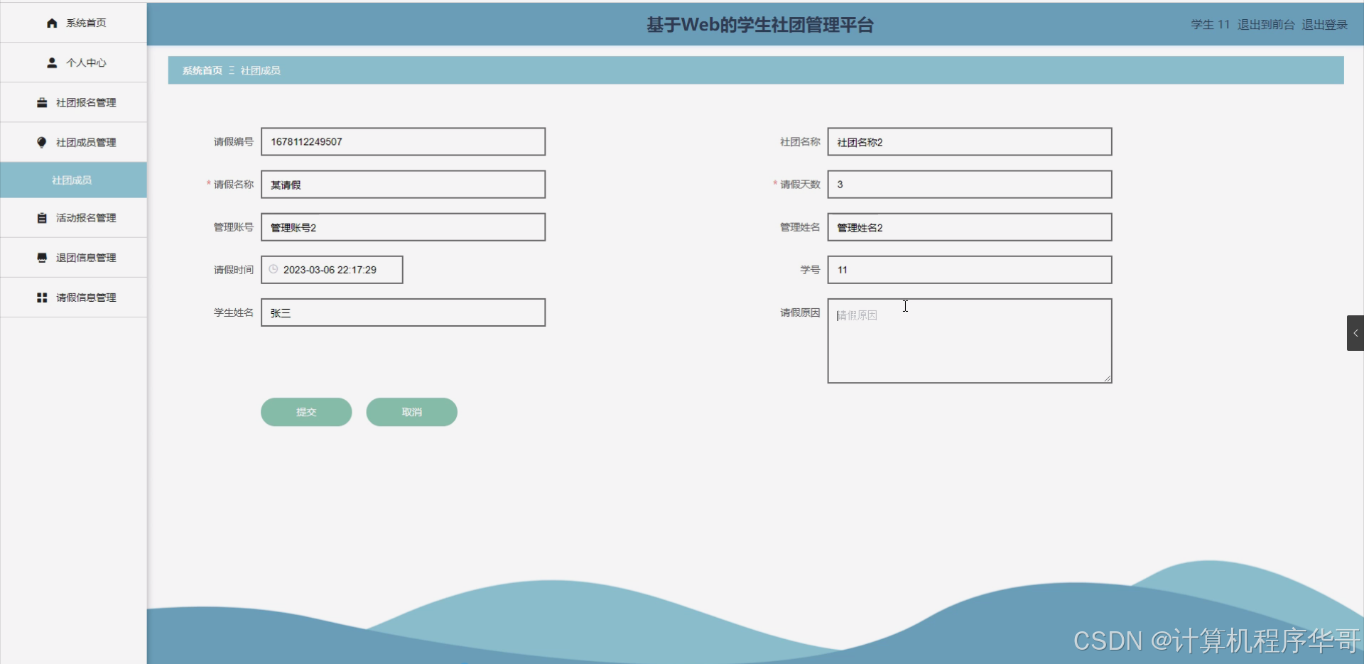Click the 提交 submit button

(306, 412)
